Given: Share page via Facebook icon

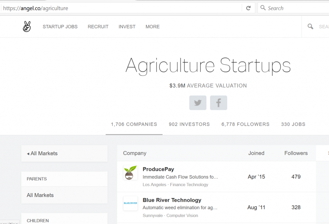Looking at the screenshot, I should pyautogui.click(x=218, y=103).
